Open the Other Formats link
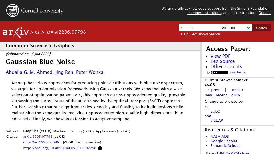 point(226,66)
